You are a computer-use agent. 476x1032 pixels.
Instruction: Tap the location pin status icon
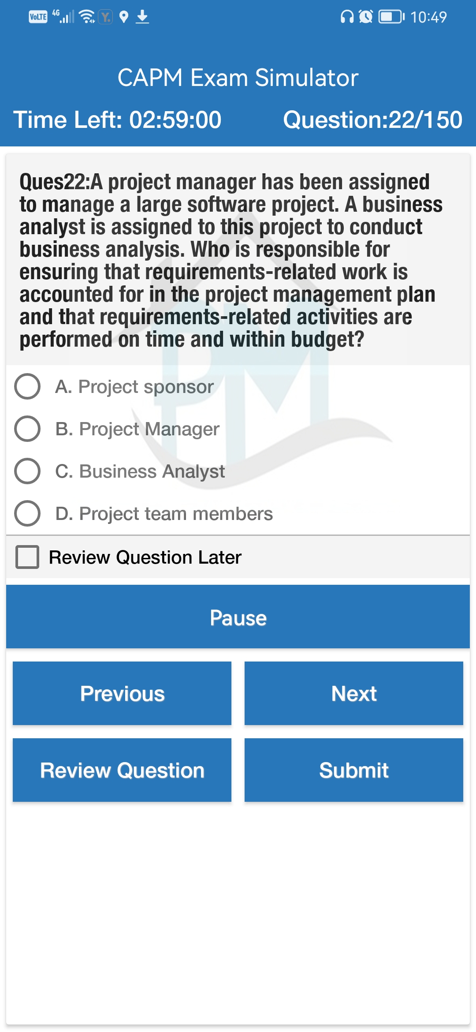click(x=124, y=17)
